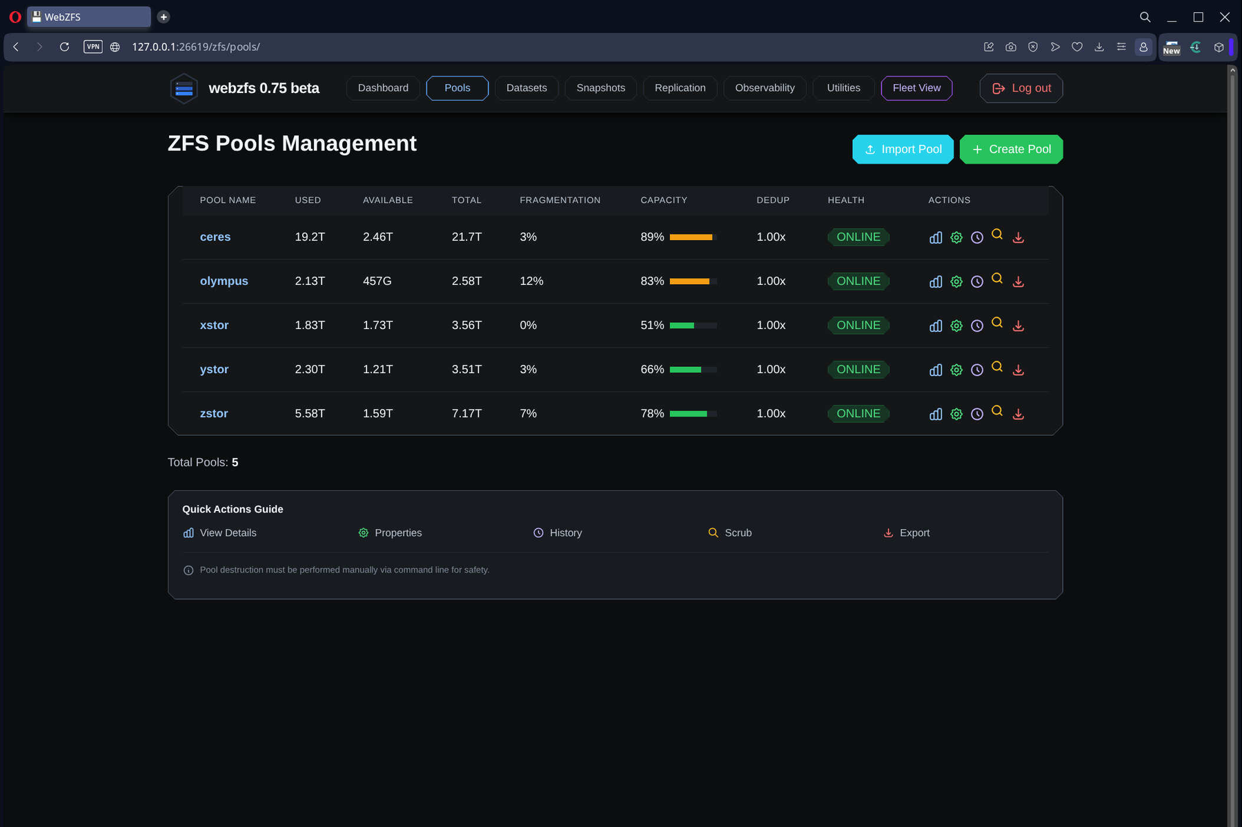This screenshot has width=1242, height=827.
Task: Show history for xstor pool
Action: (976, 326)
